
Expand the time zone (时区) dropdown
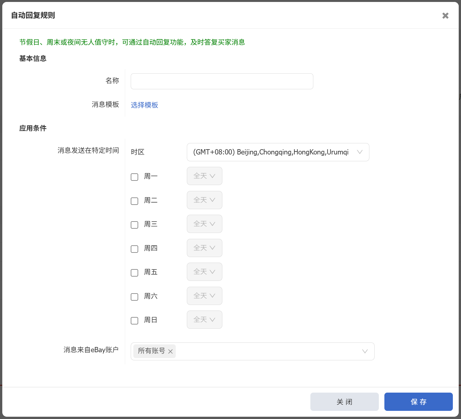point(278,152)
